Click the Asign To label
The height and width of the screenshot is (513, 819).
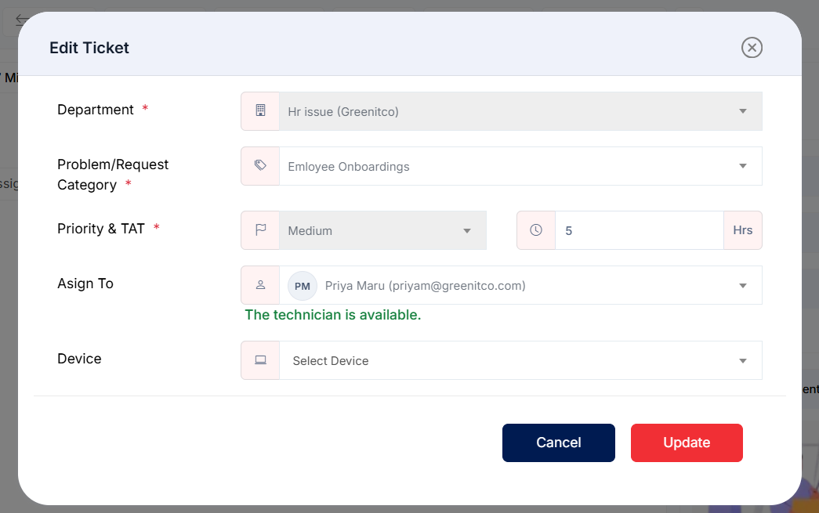click(85, 284)
